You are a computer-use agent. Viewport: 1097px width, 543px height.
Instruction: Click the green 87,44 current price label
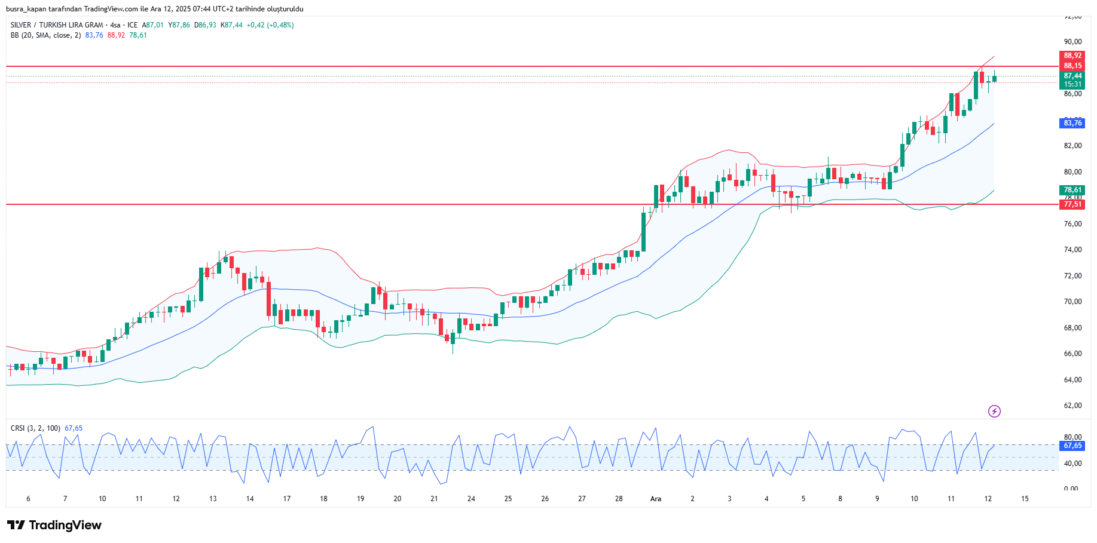(x=1072, y=76)
